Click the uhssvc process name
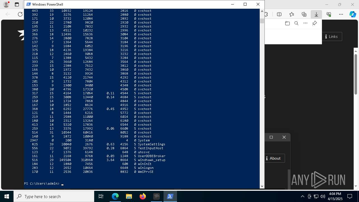This screenshot has width=359, height=202. tap(144, 152)
